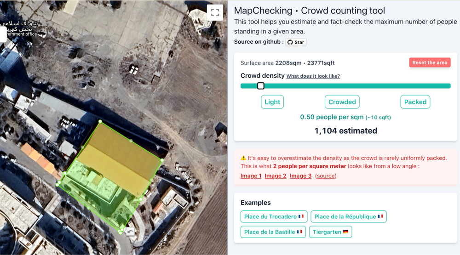Screen dimensions: 460x255
Task: Open the 'What does it look like?' link
Action: coord(313,76)
